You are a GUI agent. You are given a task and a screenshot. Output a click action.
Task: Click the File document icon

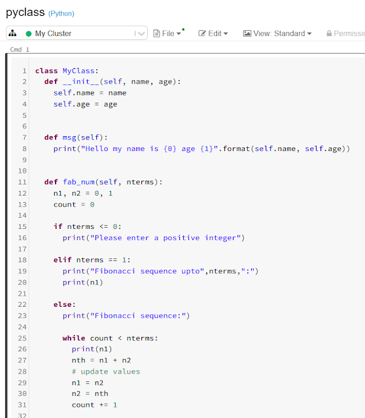pyautogui.click(x=156, y=33)
